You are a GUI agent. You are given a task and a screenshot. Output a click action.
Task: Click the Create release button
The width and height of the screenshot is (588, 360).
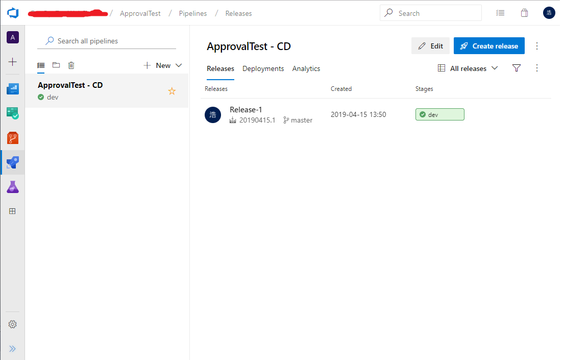[489, 46]
